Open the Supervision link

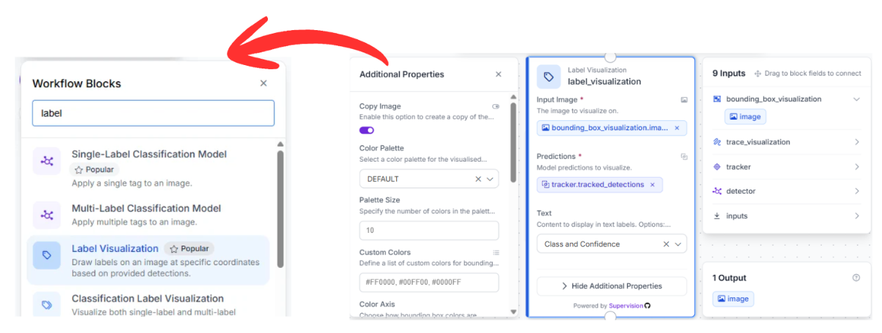626,306
